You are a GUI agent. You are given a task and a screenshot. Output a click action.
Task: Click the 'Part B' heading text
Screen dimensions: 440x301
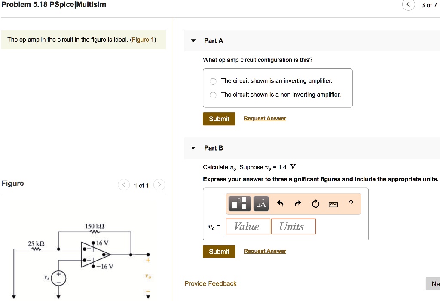214,148
